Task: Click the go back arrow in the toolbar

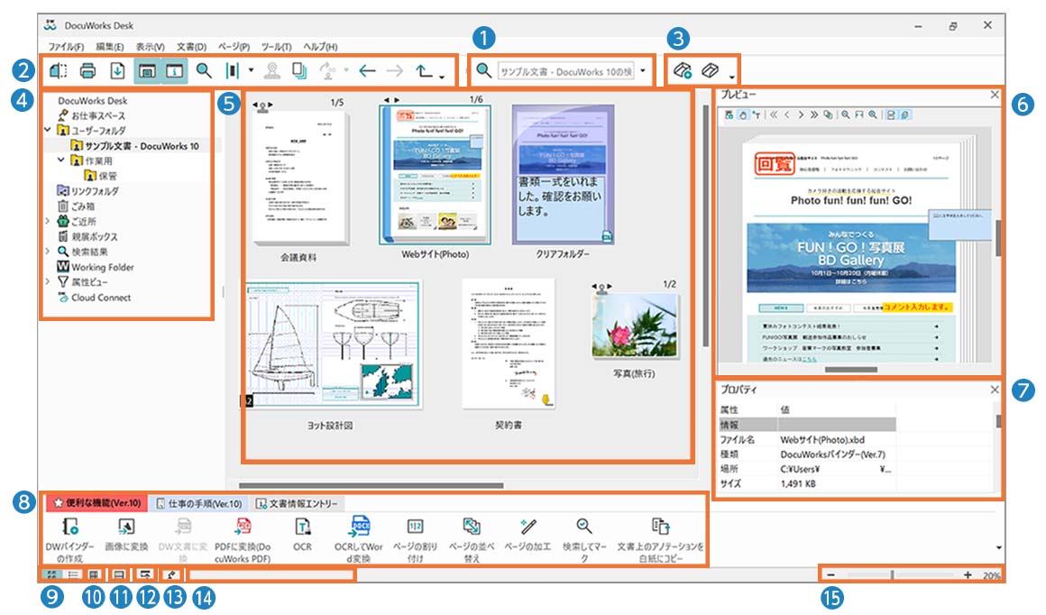Action: coord(367,70)
